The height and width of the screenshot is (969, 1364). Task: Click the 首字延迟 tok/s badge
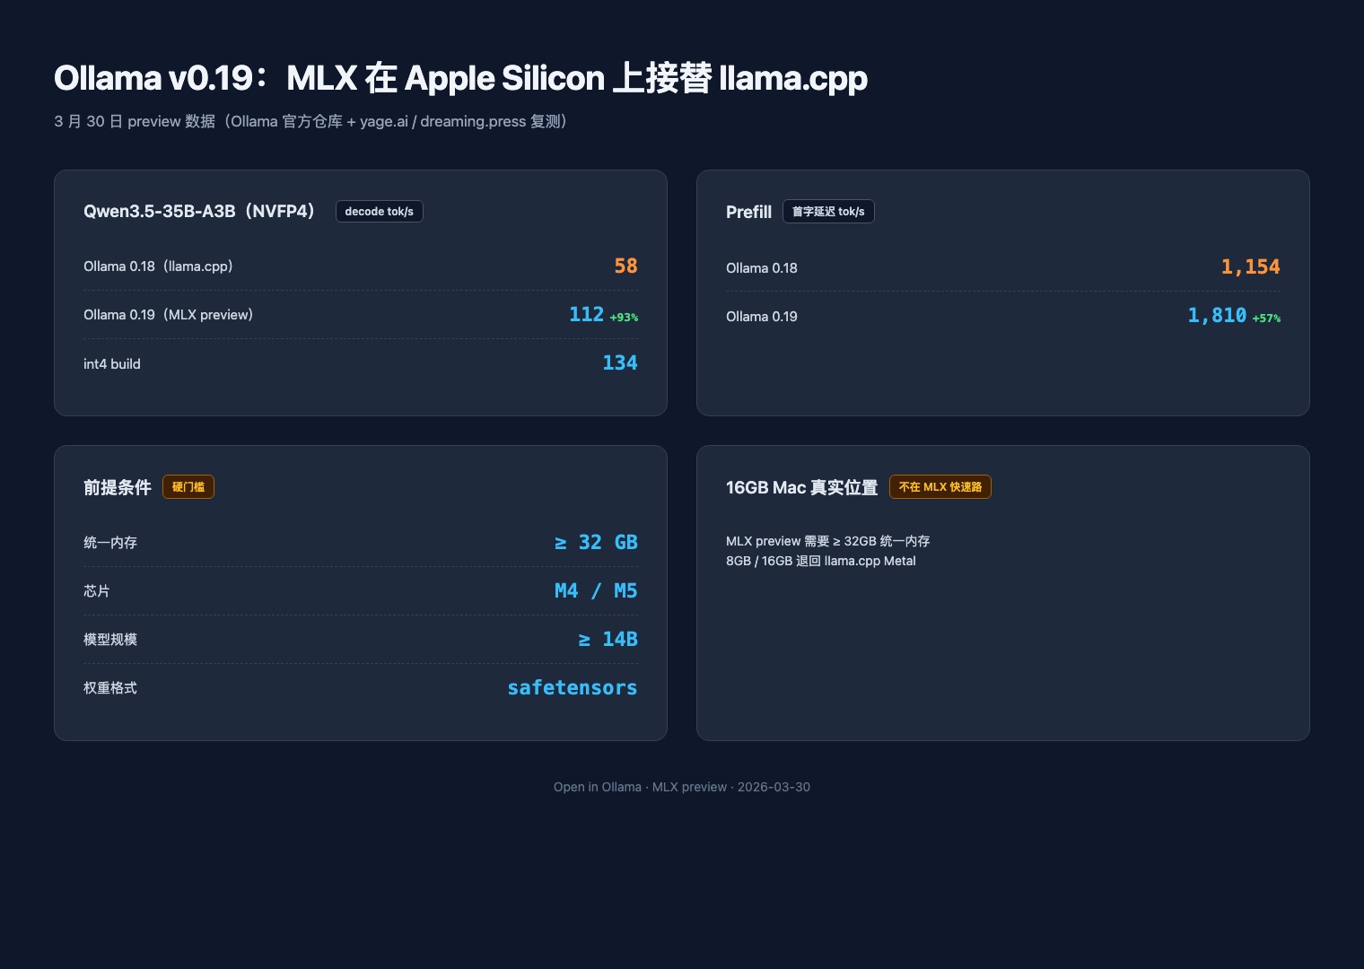(x=828, y=212)
